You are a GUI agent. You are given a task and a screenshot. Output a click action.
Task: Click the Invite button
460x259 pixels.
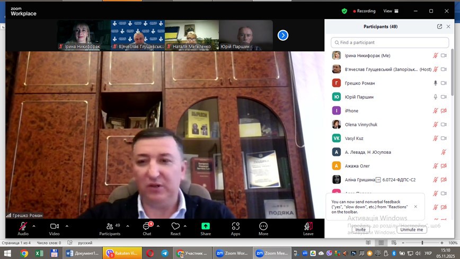point(360,229)
